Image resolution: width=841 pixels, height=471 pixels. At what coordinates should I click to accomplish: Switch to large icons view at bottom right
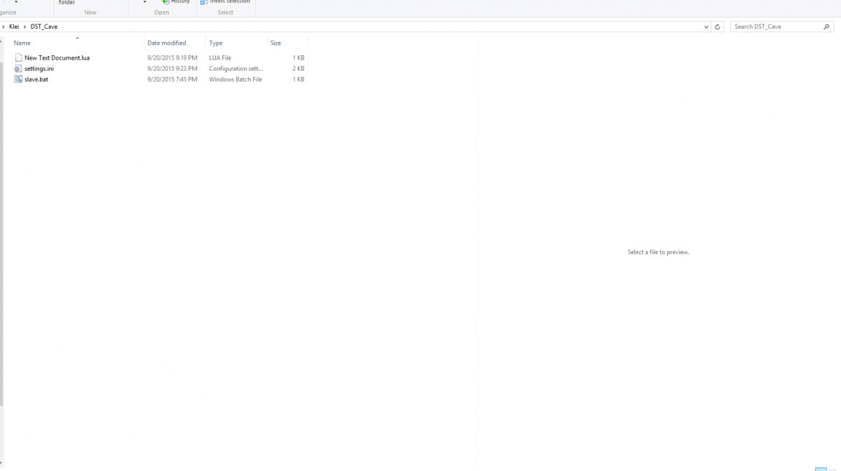(833, 469)
